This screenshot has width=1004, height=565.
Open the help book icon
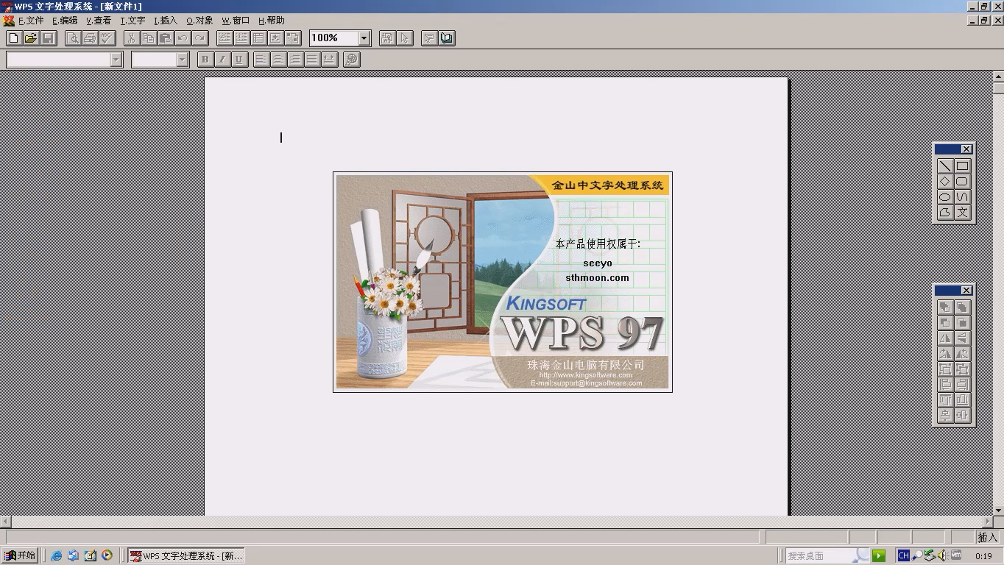coord(447,38)
